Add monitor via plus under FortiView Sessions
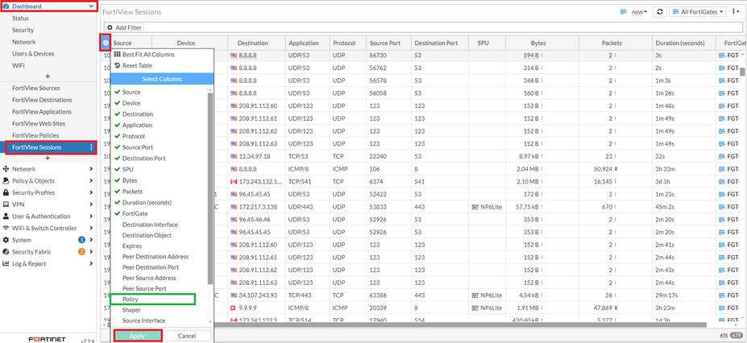 click(x=48, y=158)
